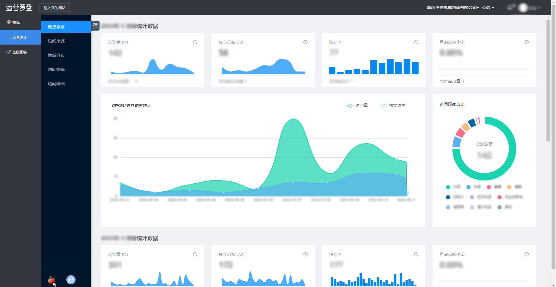Open 盗链预警 via its chain-link icon
The height and width of the screenshot is (287, 556).
click(x=9, y=52)
